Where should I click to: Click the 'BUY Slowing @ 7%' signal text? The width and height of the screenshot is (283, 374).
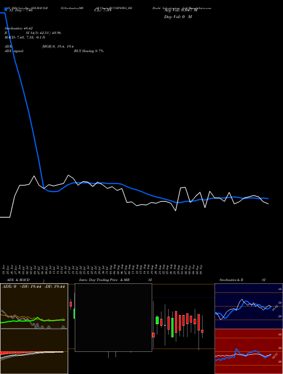tap(89, 51)
